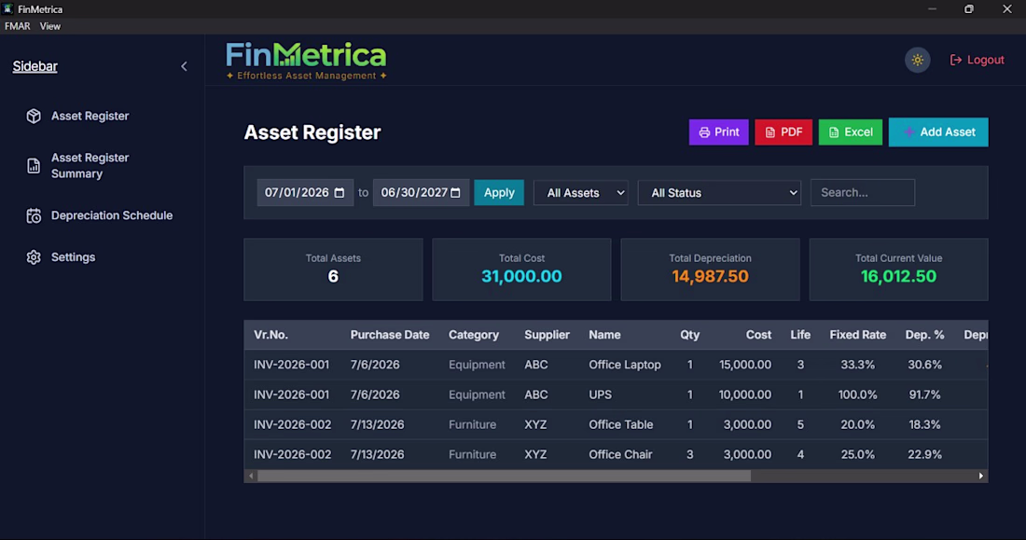Collapse the sidebar with the chevron
1026x540 pixels.
pyautogui.click(x=184, y=66)
